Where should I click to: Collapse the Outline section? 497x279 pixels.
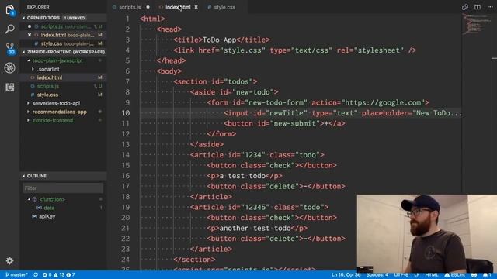tap(36, 176)
